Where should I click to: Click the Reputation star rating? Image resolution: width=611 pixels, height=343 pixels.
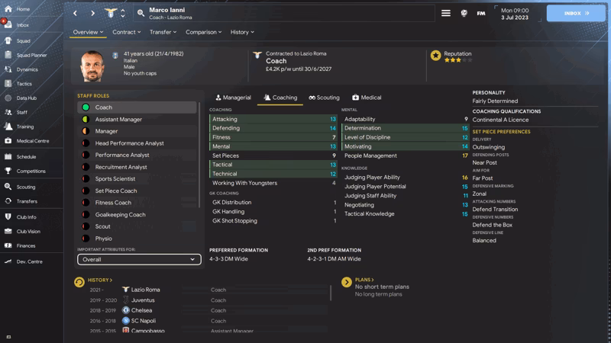[x=458, y=60]
